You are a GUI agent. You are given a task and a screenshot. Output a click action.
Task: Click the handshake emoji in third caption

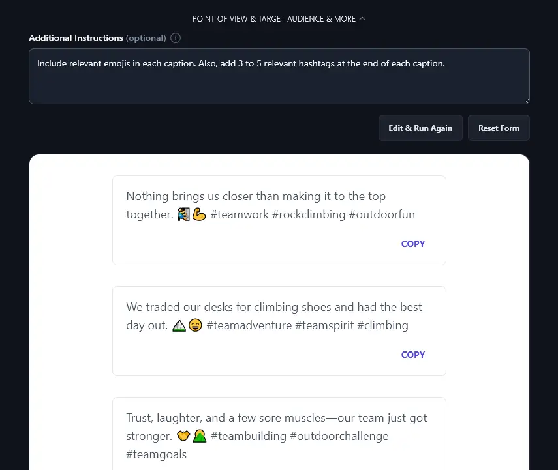click(x=183, y=436)
